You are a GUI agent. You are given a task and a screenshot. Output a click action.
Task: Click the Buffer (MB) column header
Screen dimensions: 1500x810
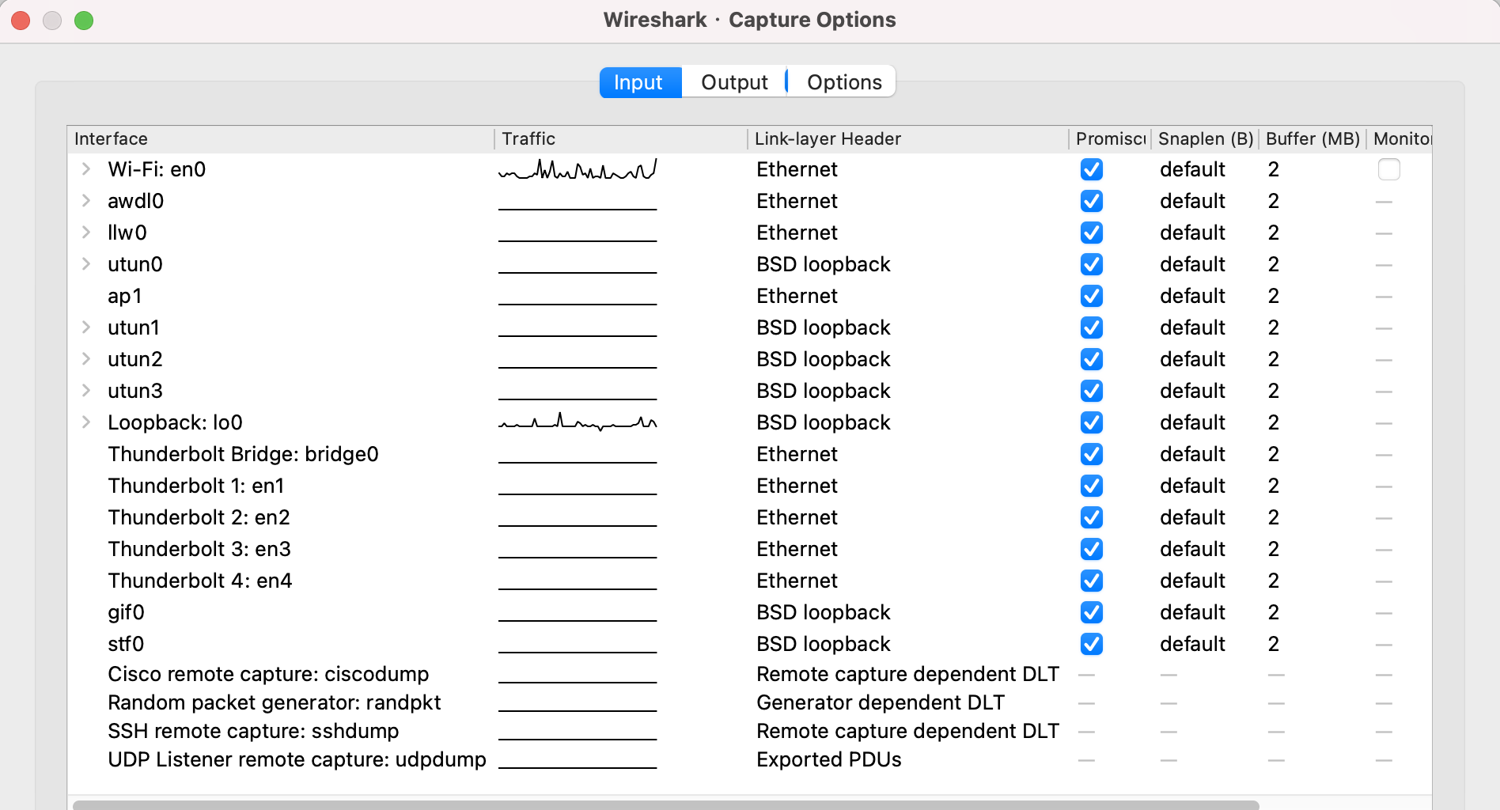[x=1312, y=139]
